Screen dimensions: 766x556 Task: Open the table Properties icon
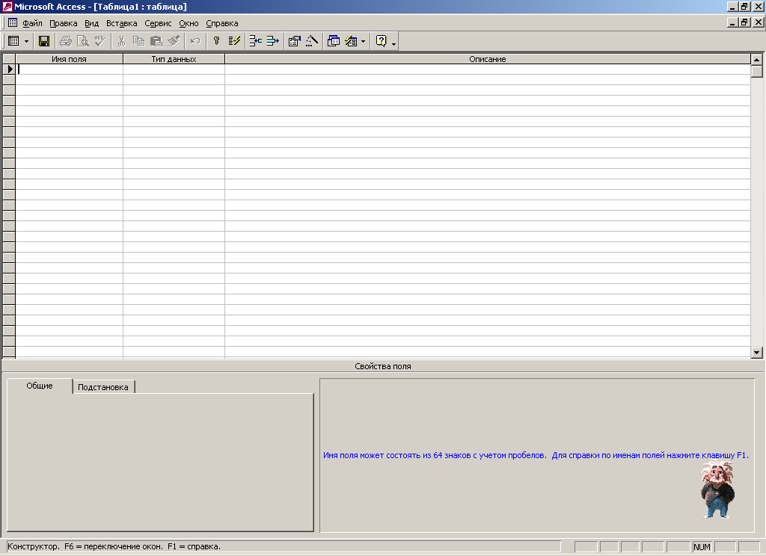(x=294, y=41)
